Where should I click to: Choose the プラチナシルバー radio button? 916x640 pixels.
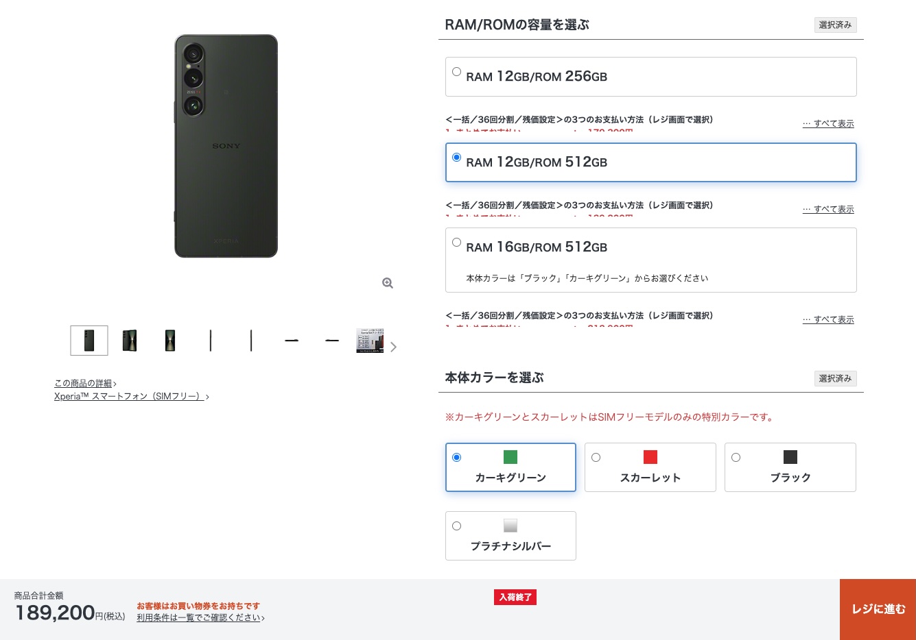point(456,526)
